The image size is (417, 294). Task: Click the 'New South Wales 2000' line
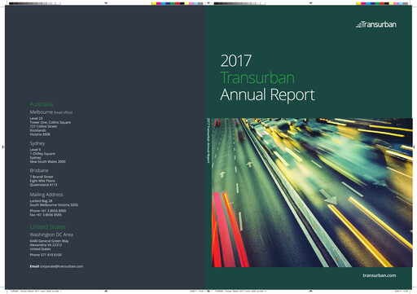47,161
